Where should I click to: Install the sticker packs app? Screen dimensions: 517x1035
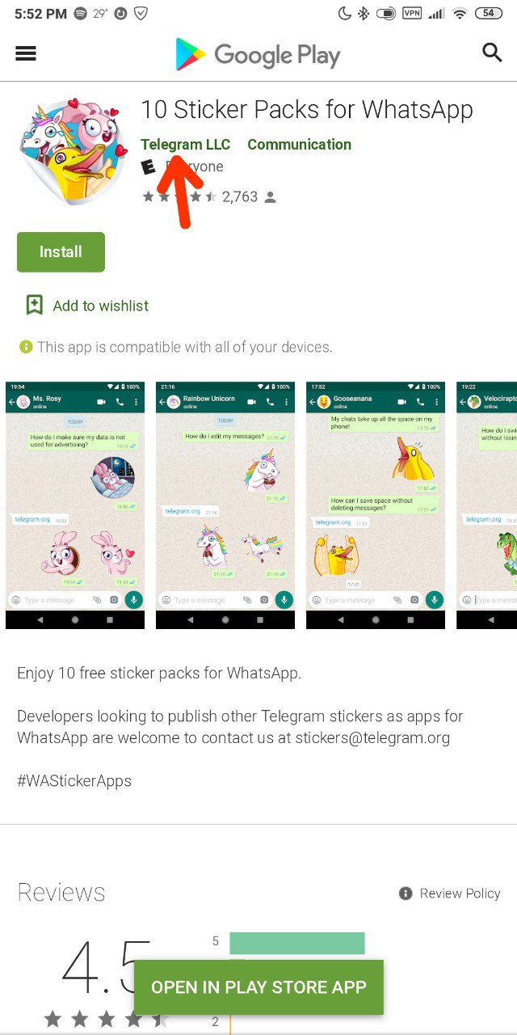point(61,251)
